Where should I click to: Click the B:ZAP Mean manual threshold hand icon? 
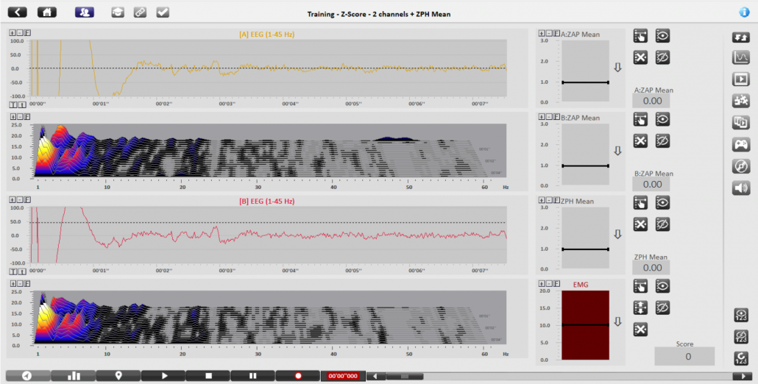pyautogui.click(x=640, y=119)
